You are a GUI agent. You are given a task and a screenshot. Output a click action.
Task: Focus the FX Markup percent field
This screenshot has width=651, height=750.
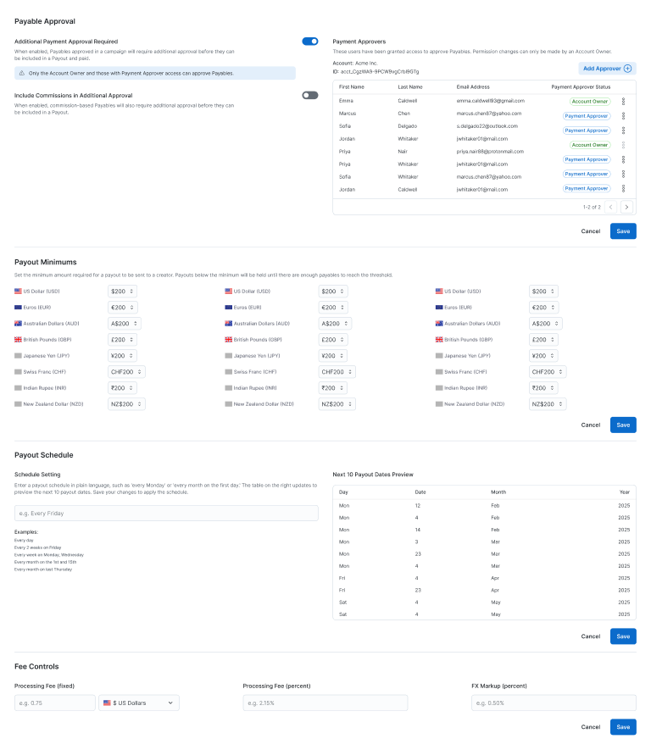click(554, 703)
